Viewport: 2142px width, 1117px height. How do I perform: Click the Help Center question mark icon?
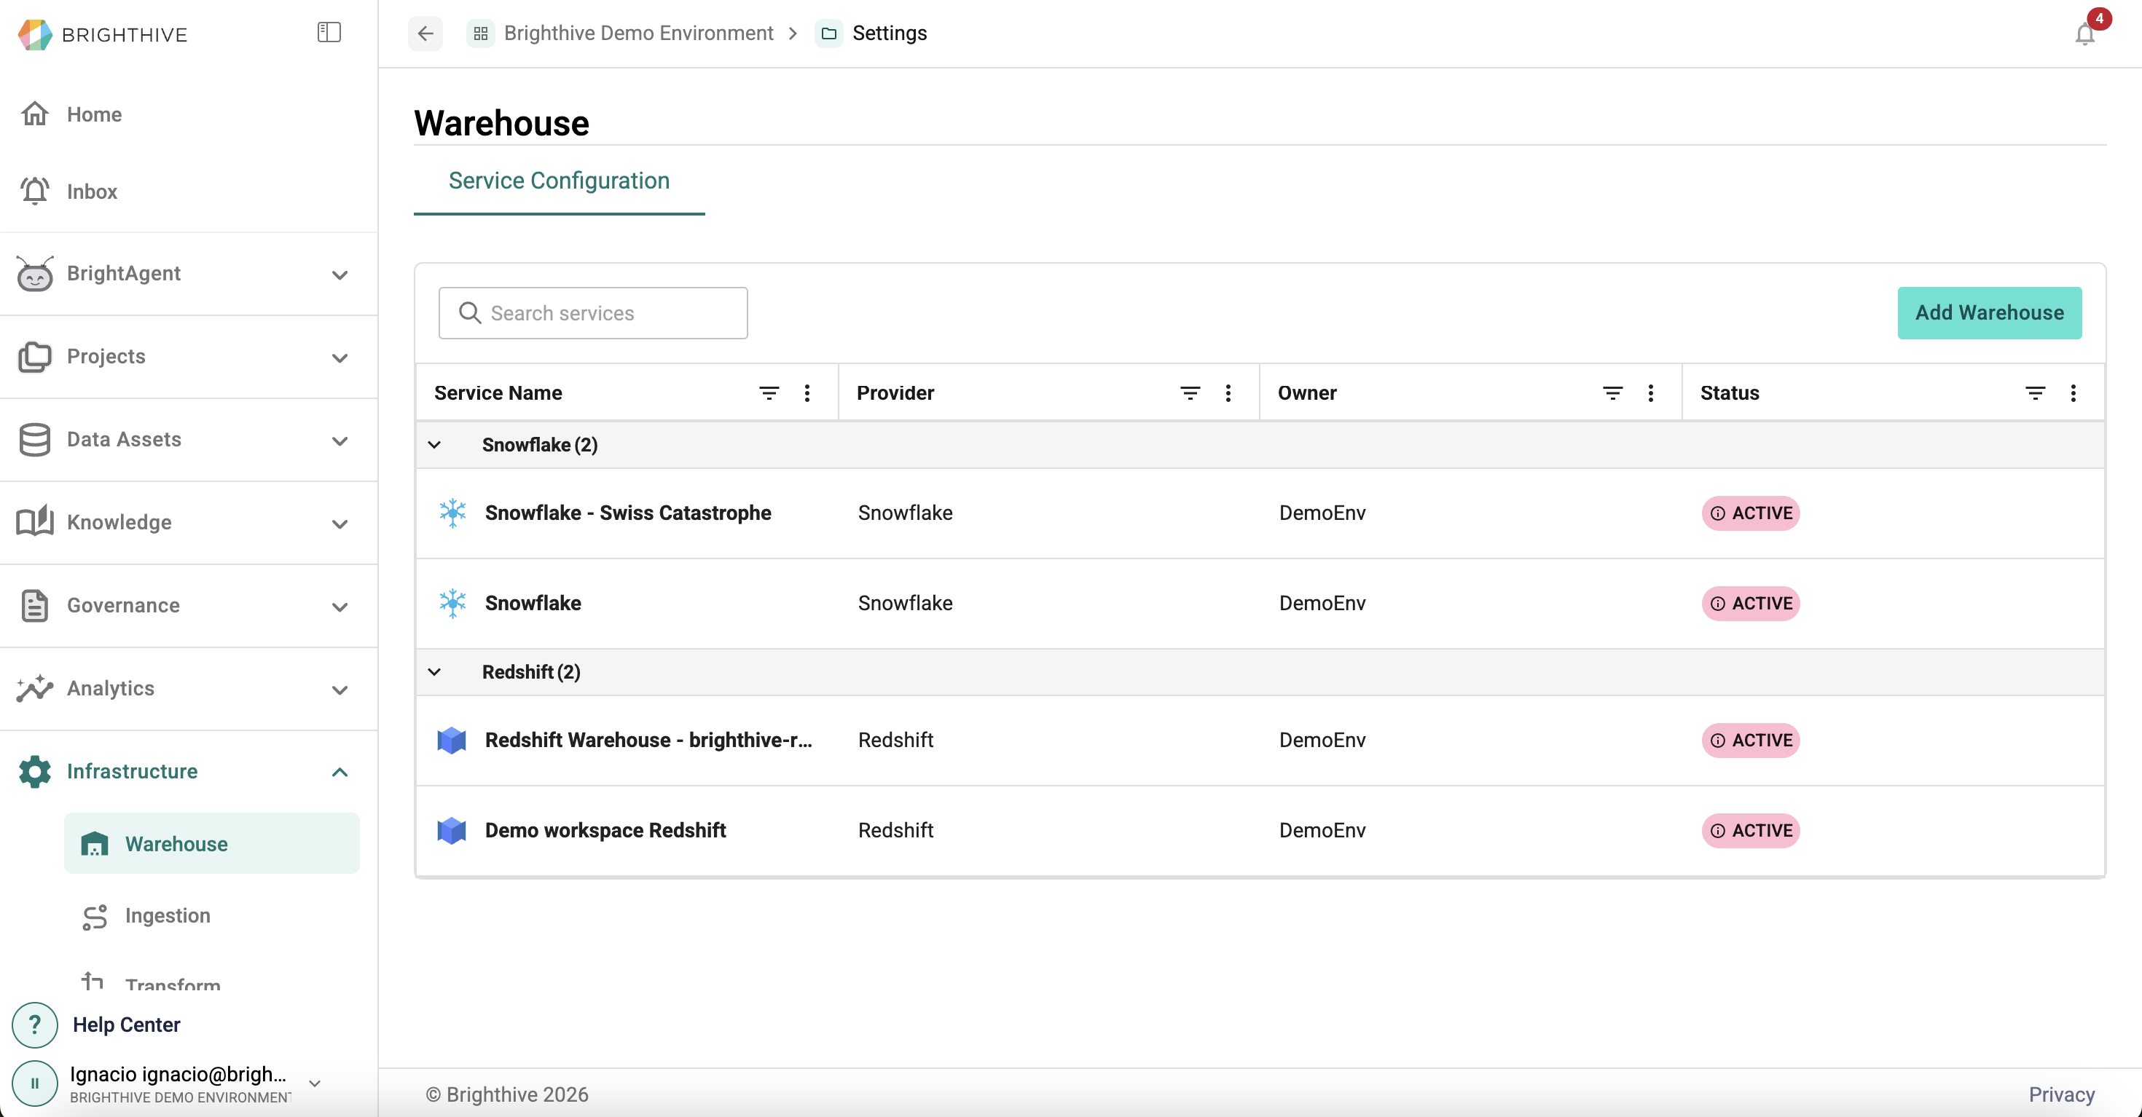(35, 1025)
